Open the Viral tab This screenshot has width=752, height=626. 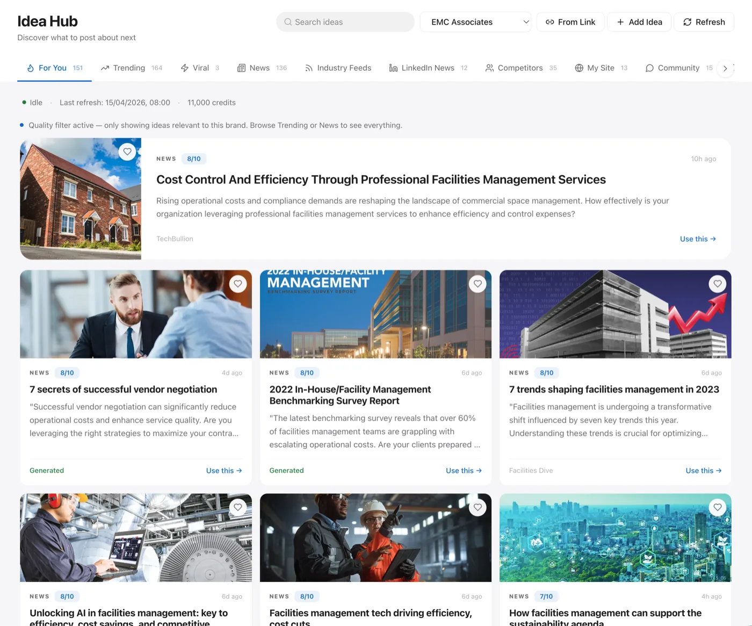[200, 68]
